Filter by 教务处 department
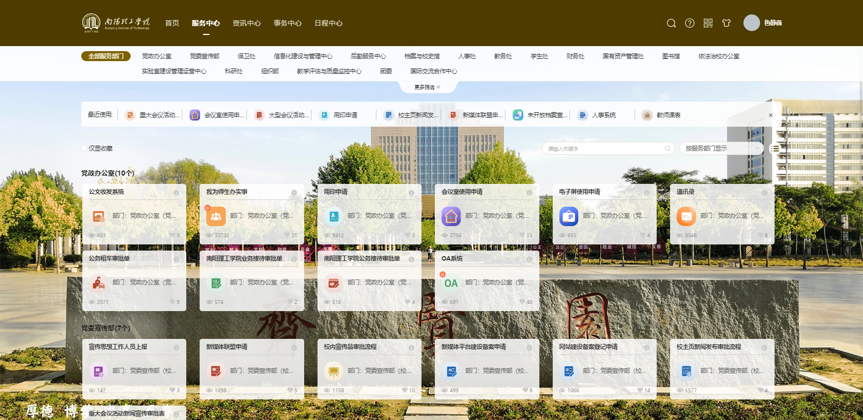Viewport: 863px width, 420px height. [503, 56]
